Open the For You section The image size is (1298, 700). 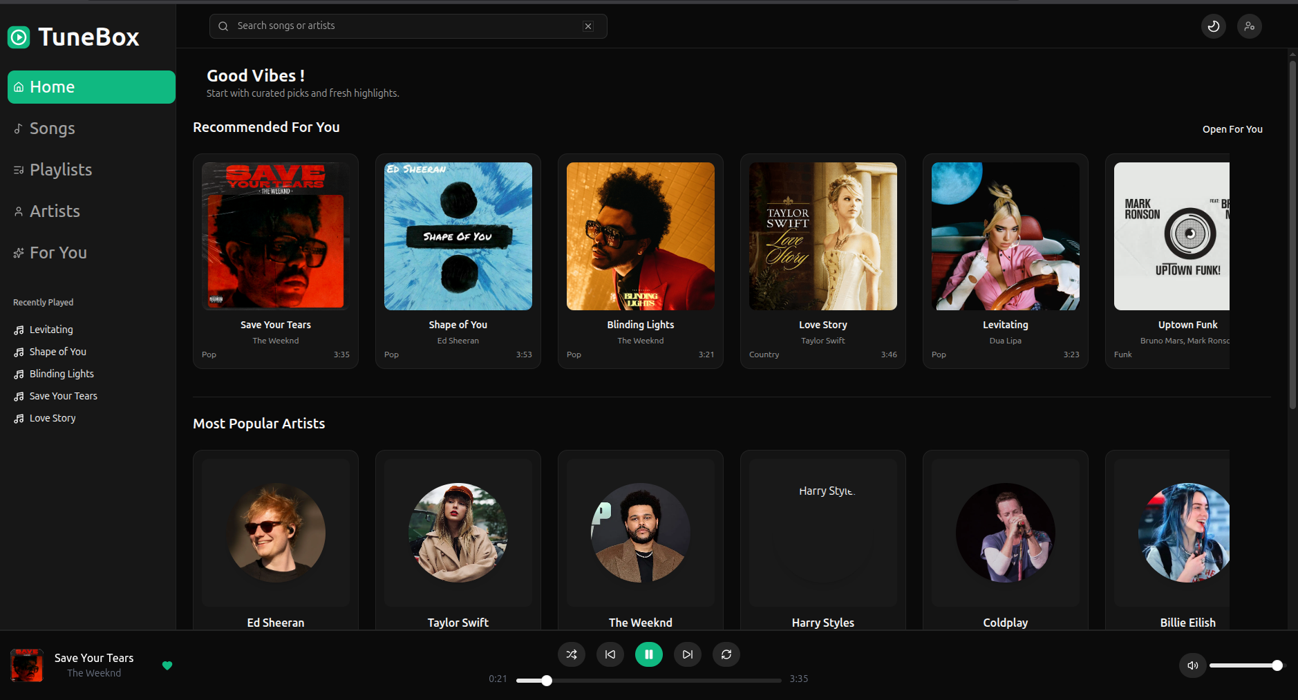point(57,252)
